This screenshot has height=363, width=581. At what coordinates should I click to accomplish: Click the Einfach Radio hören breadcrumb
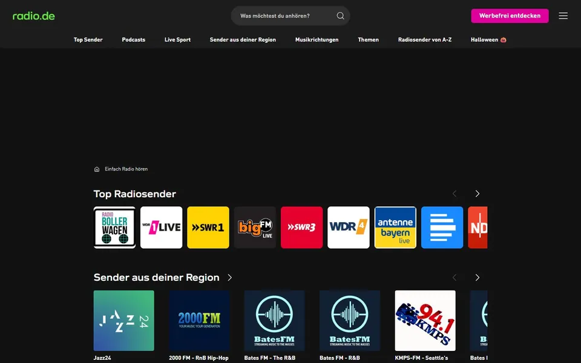pyautogui.click(x=126, y=169)
